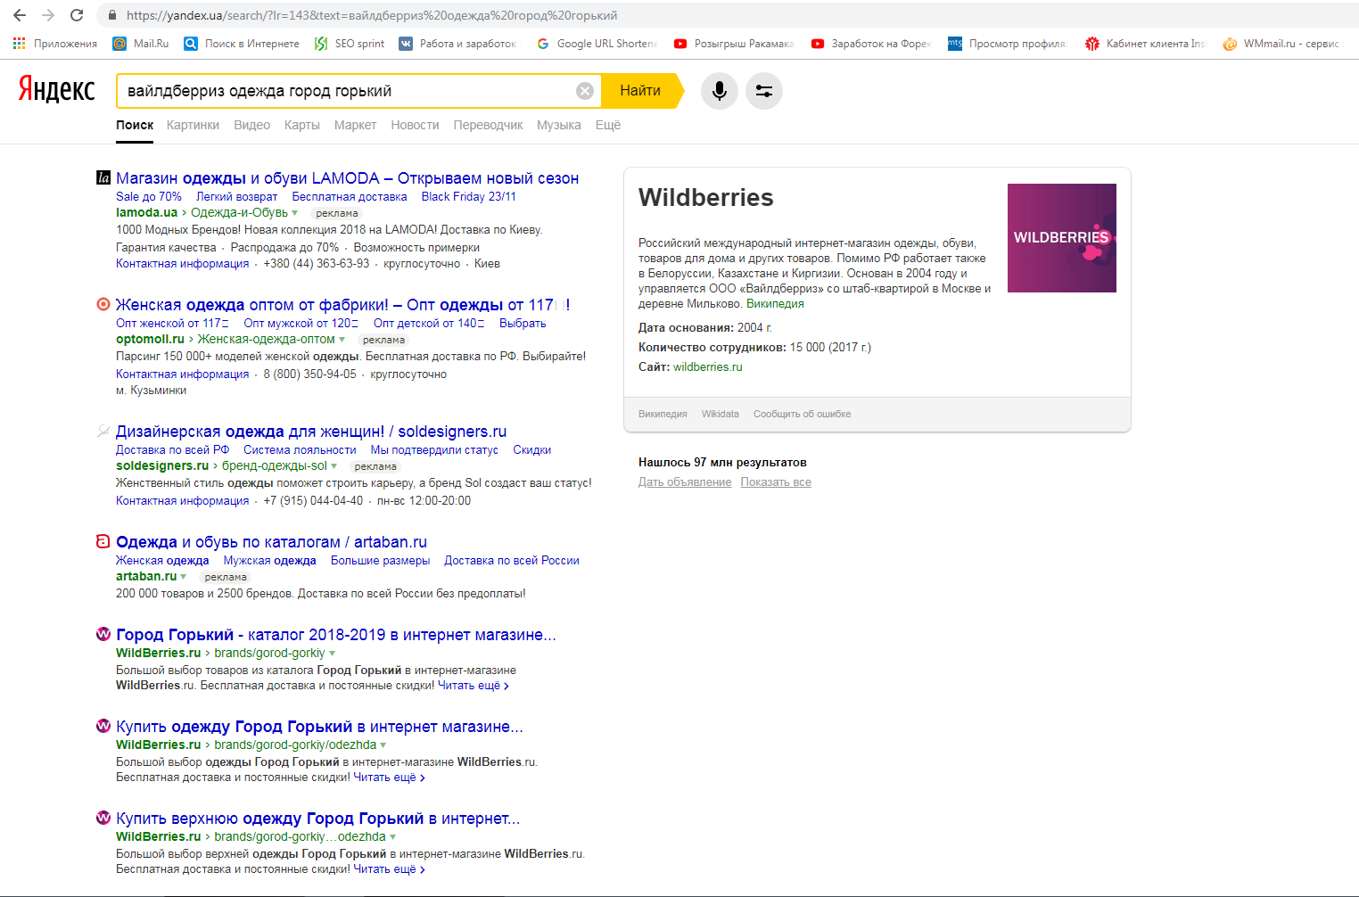Click the Яндекс logo
This screenshot has height=897, width=1359.
[x=57, y=89]
